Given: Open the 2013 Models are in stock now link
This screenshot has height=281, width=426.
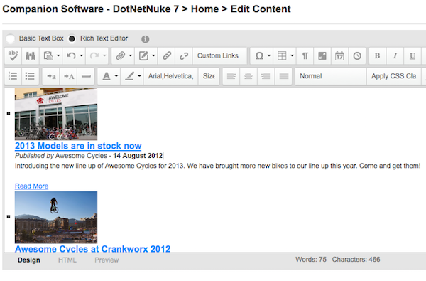Looking at the screenshot, I should pyautogui.click(x=78, y=146).
